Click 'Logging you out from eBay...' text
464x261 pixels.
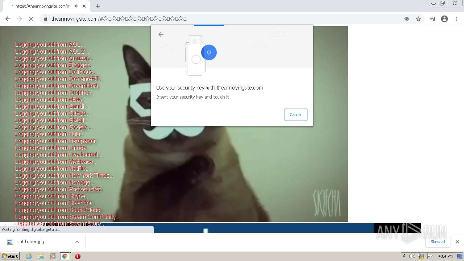point(50,100)
